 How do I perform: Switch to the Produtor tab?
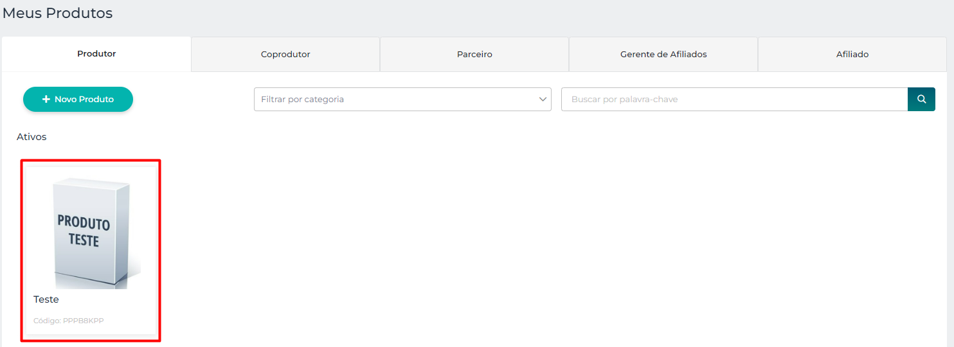(x=96, y=54)
